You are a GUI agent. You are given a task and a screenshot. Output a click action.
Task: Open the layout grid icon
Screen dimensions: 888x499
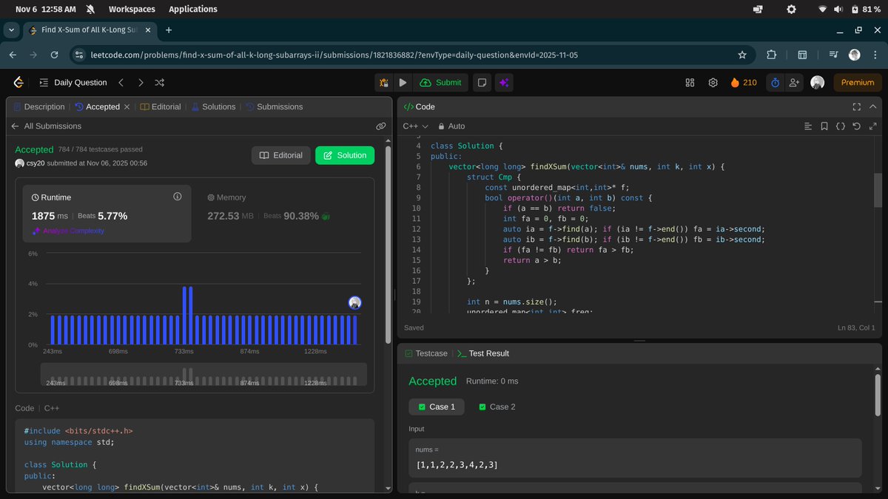pos(690,83)
